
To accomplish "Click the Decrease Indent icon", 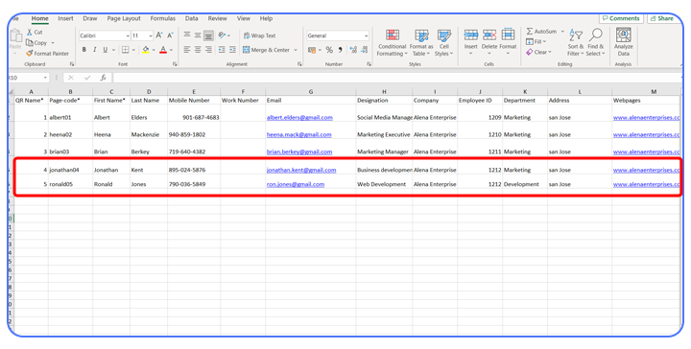I will click(x=222, y=50).
